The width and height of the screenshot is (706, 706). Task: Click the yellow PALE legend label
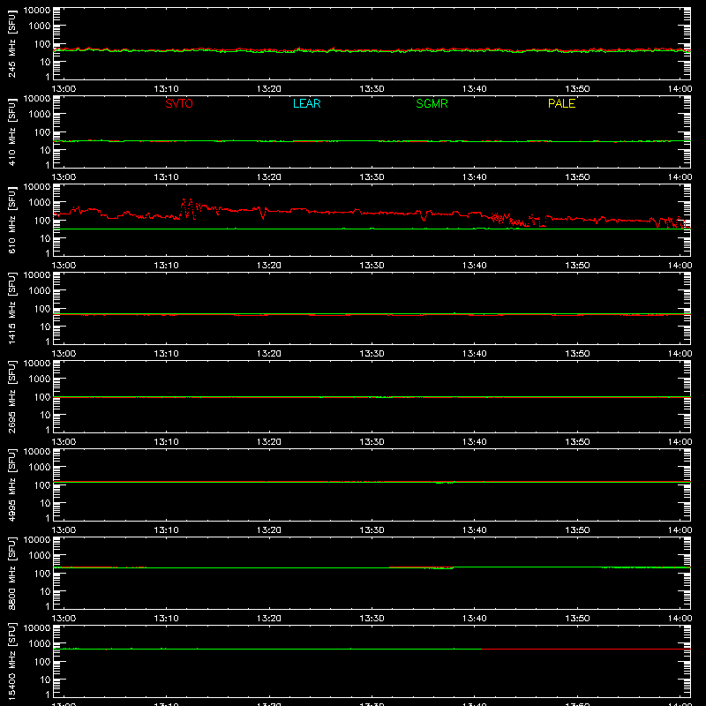click(x=561, y=103)
